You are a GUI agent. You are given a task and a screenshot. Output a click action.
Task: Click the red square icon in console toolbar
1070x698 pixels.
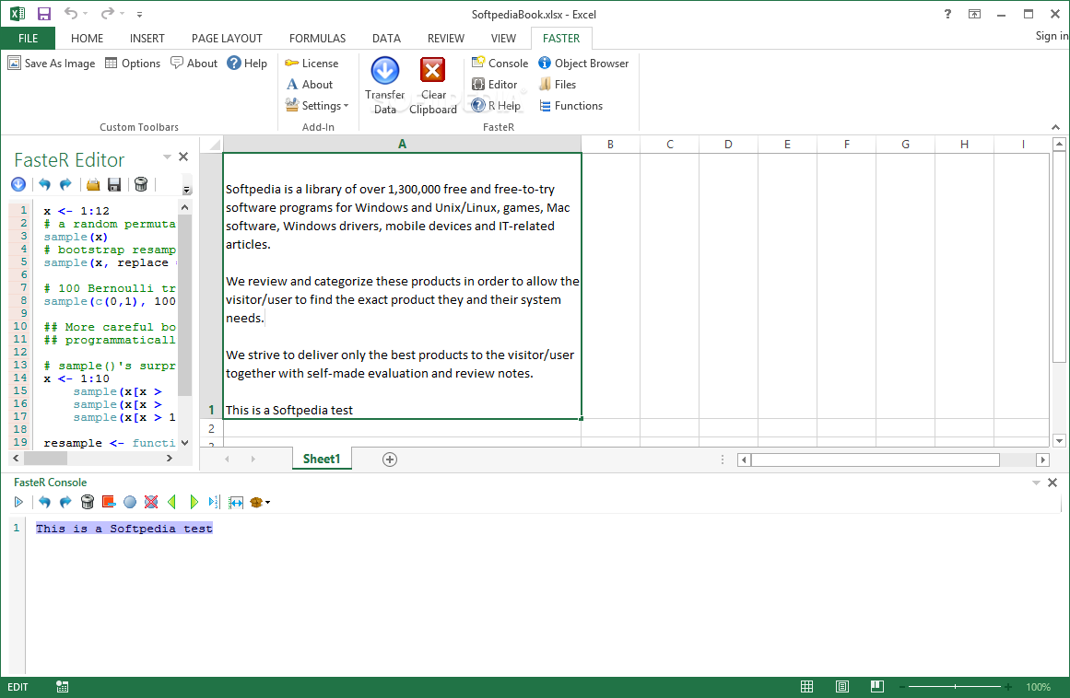(x=109, y=502)
